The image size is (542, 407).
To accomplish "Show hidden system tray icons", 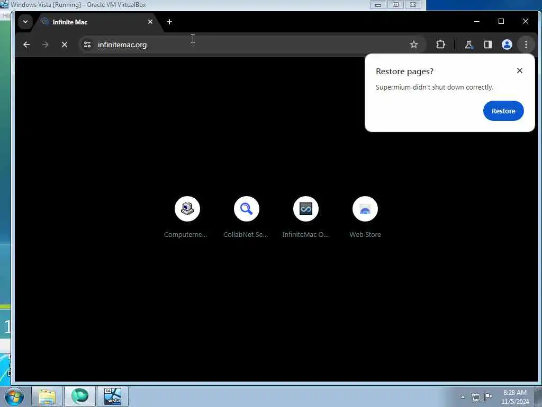I will (463, 397).
